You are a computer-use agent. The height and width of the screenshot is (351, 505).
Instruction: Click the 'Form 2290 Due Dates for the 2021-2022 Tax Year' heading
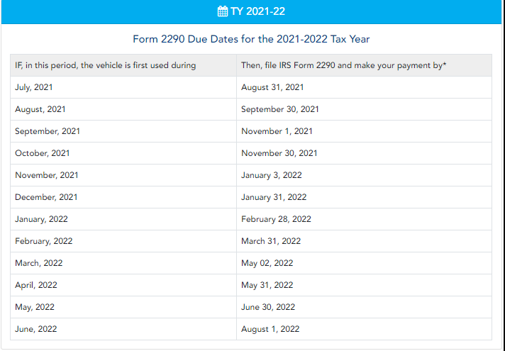pos(251,39)
